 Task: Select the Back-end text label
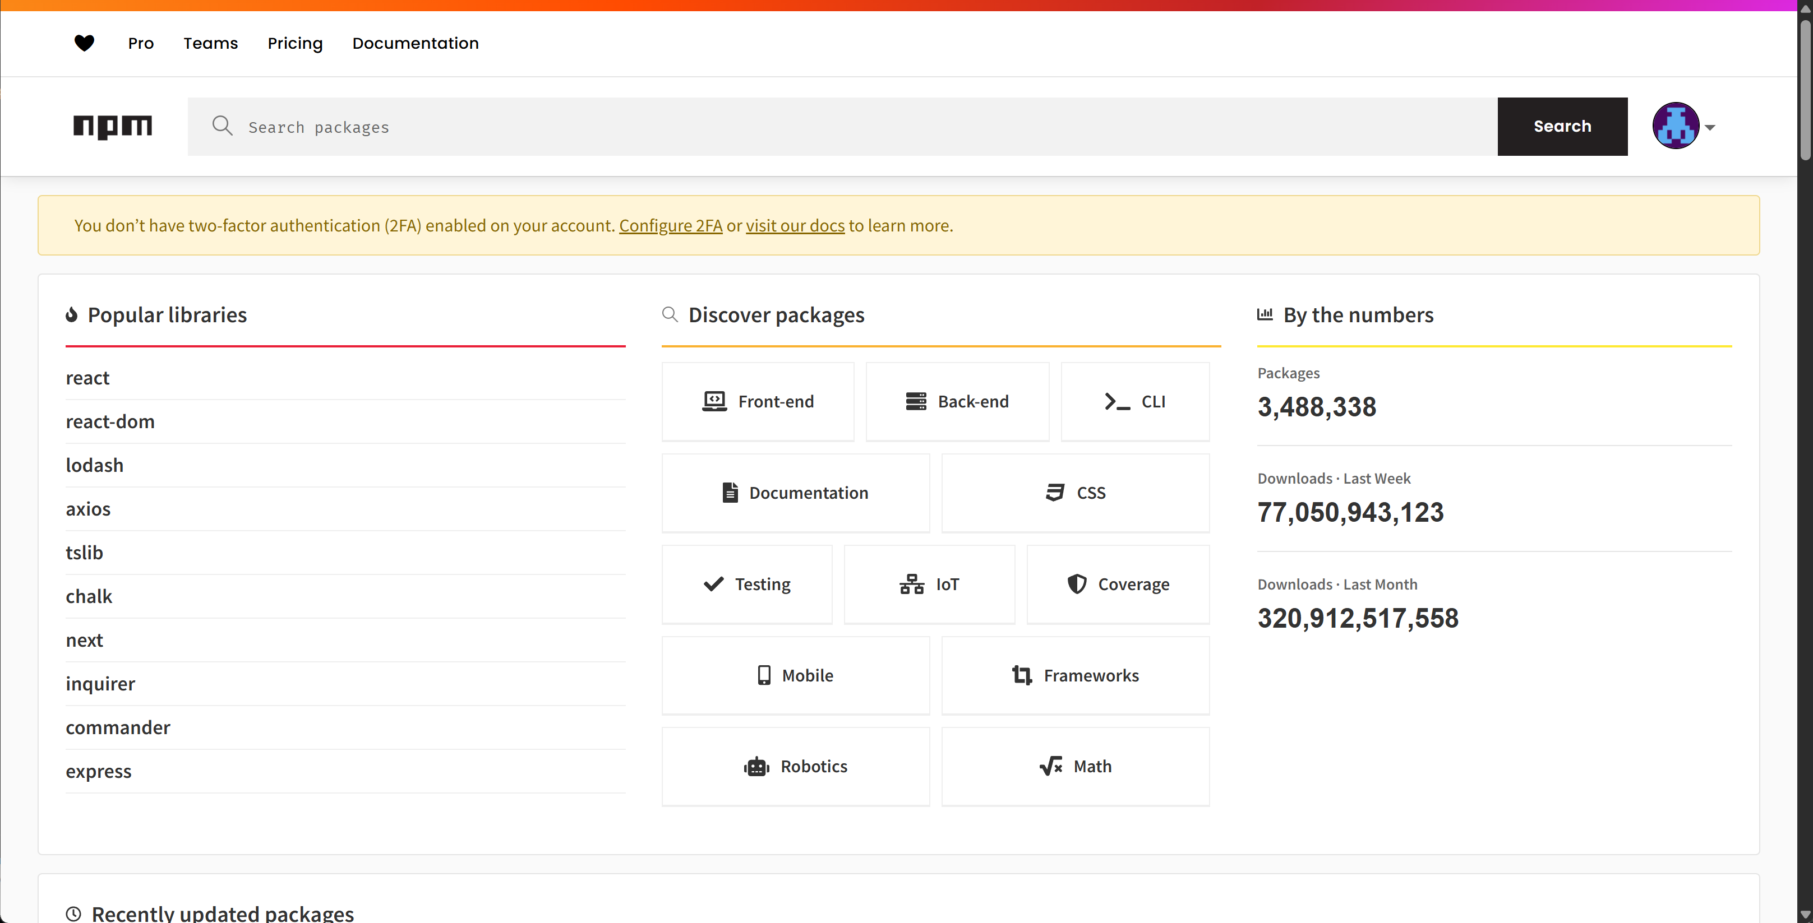(974, 402)
